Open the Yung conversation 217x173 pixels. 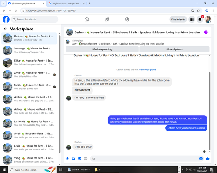pos(29,160)
